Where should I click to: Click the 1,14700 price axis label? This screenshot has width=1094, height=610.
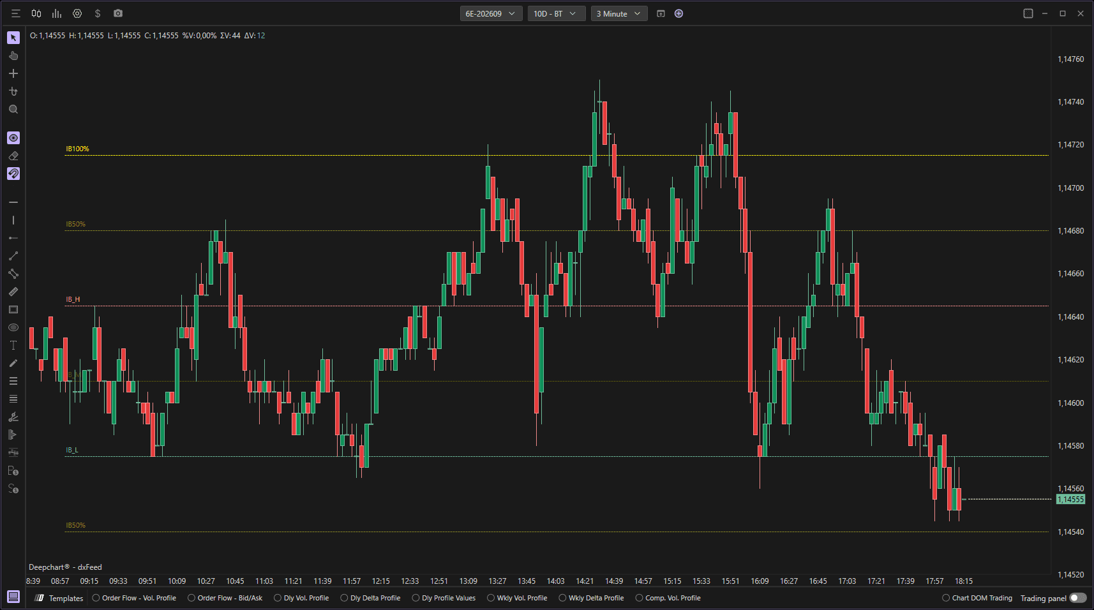pyautogui.click(x=1070, y=188)
